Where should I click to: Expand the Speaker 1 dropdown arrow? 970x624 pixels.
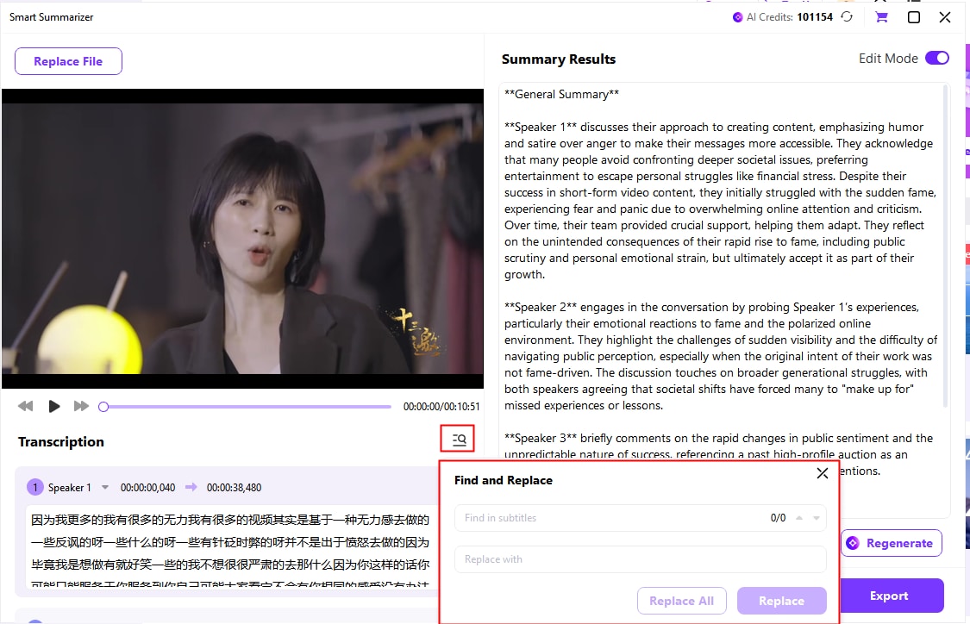(x=105, y=488)
